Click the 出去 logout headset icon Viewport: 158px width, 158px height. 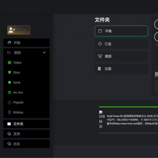(9, 144)
